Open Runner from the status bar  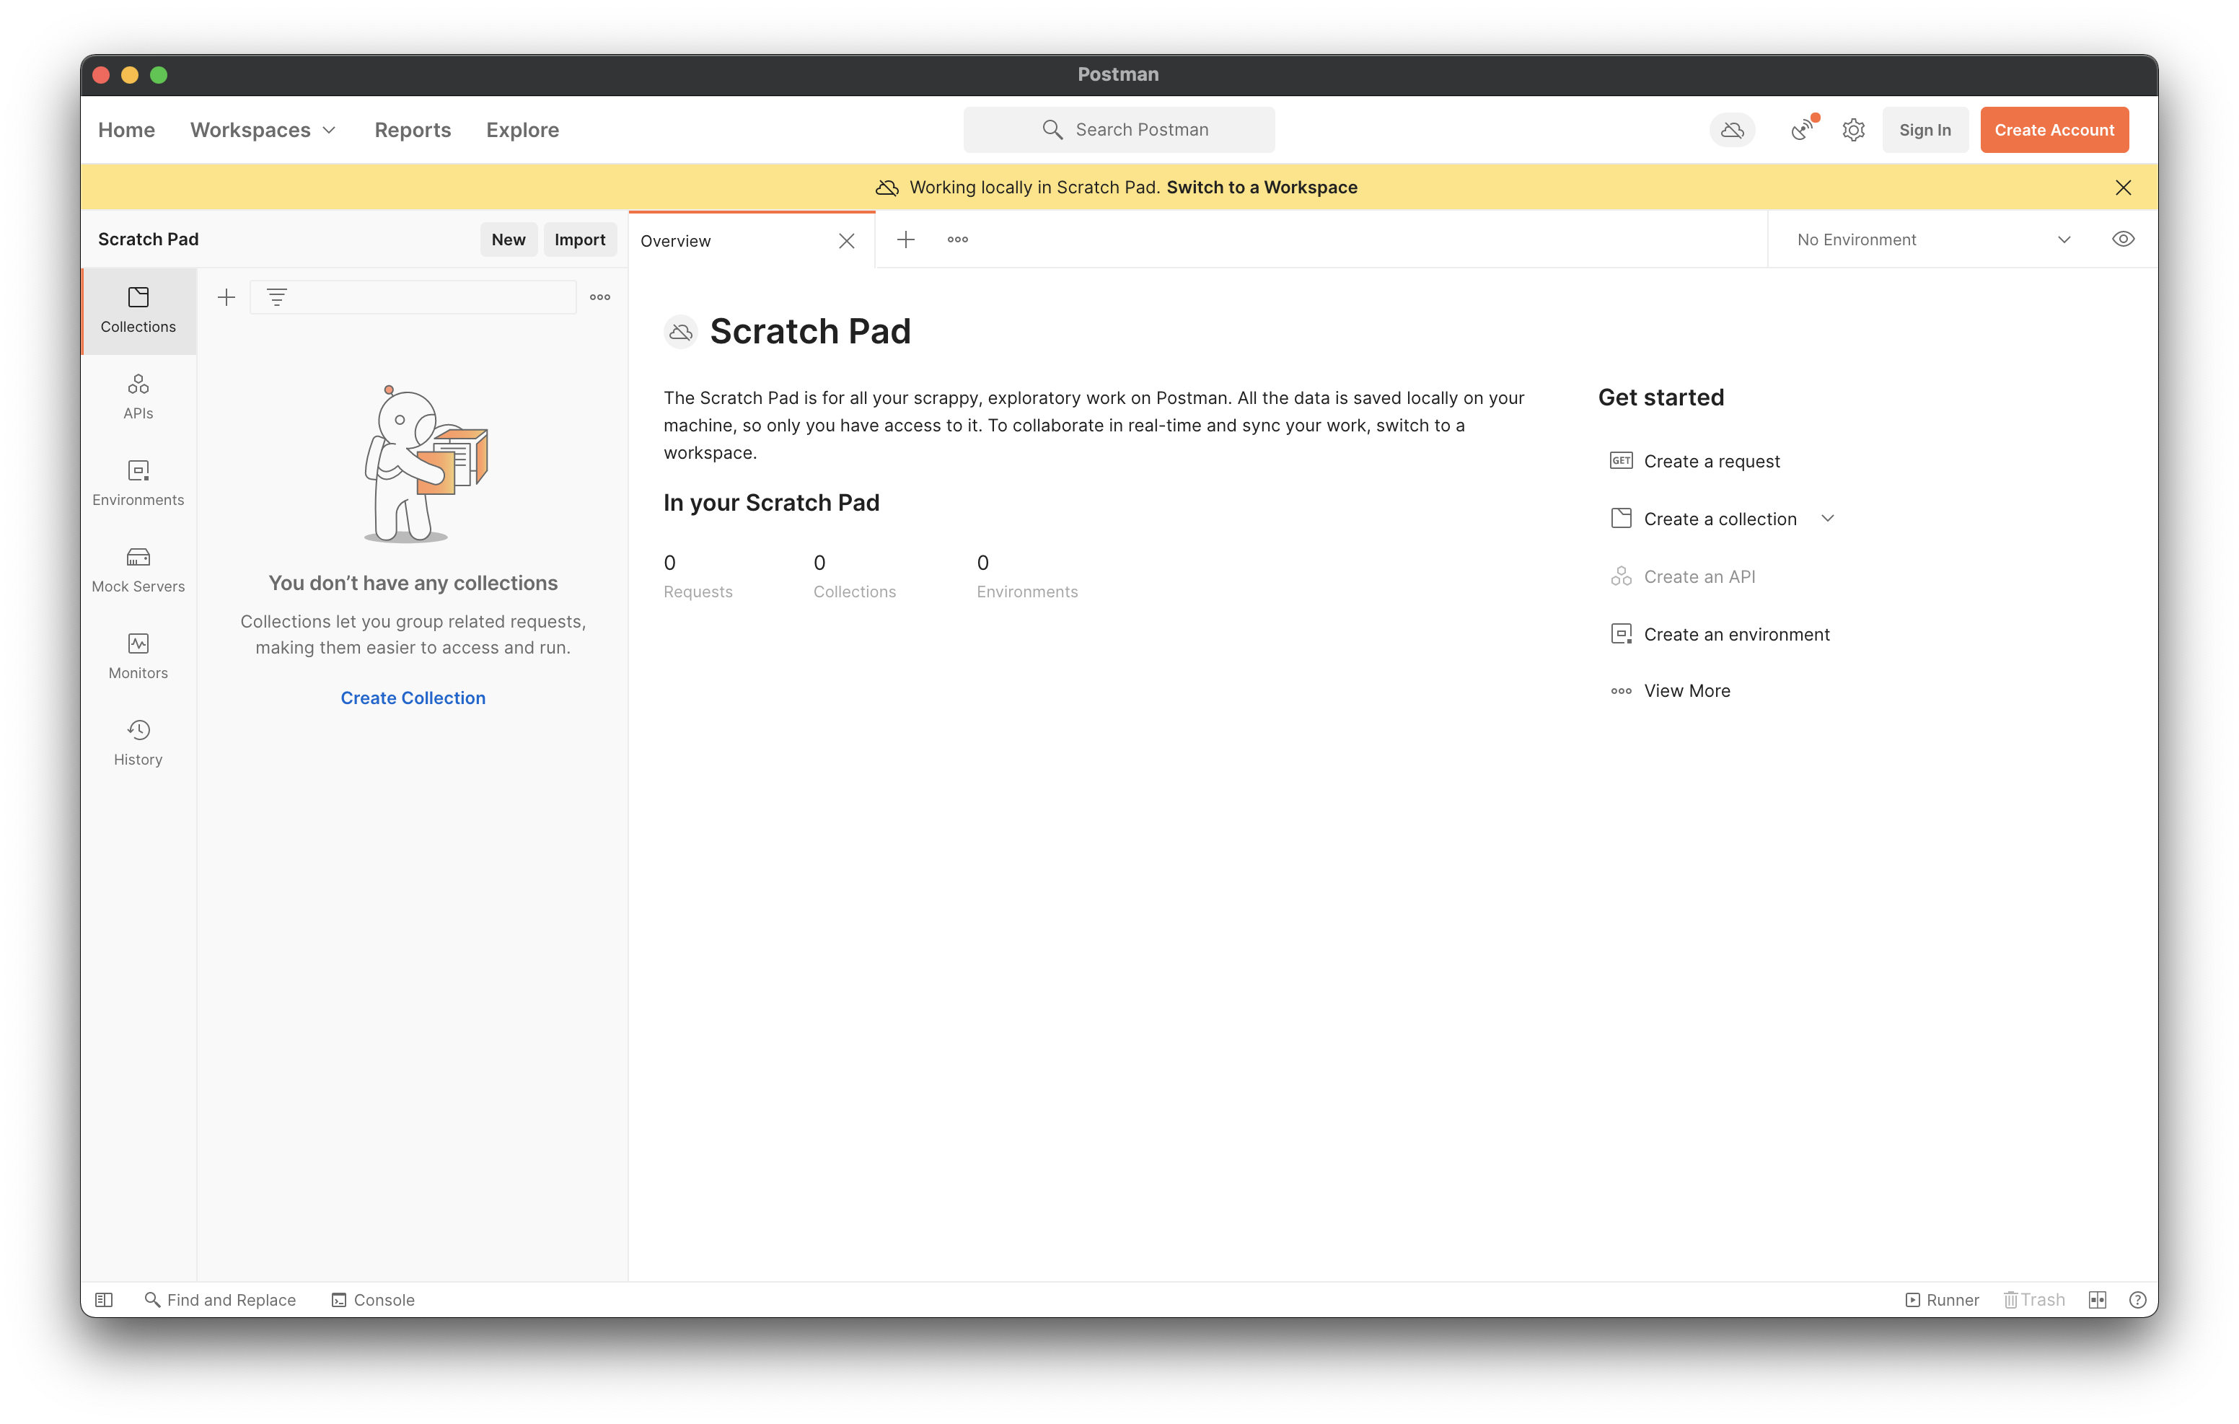(1942, 1299)
